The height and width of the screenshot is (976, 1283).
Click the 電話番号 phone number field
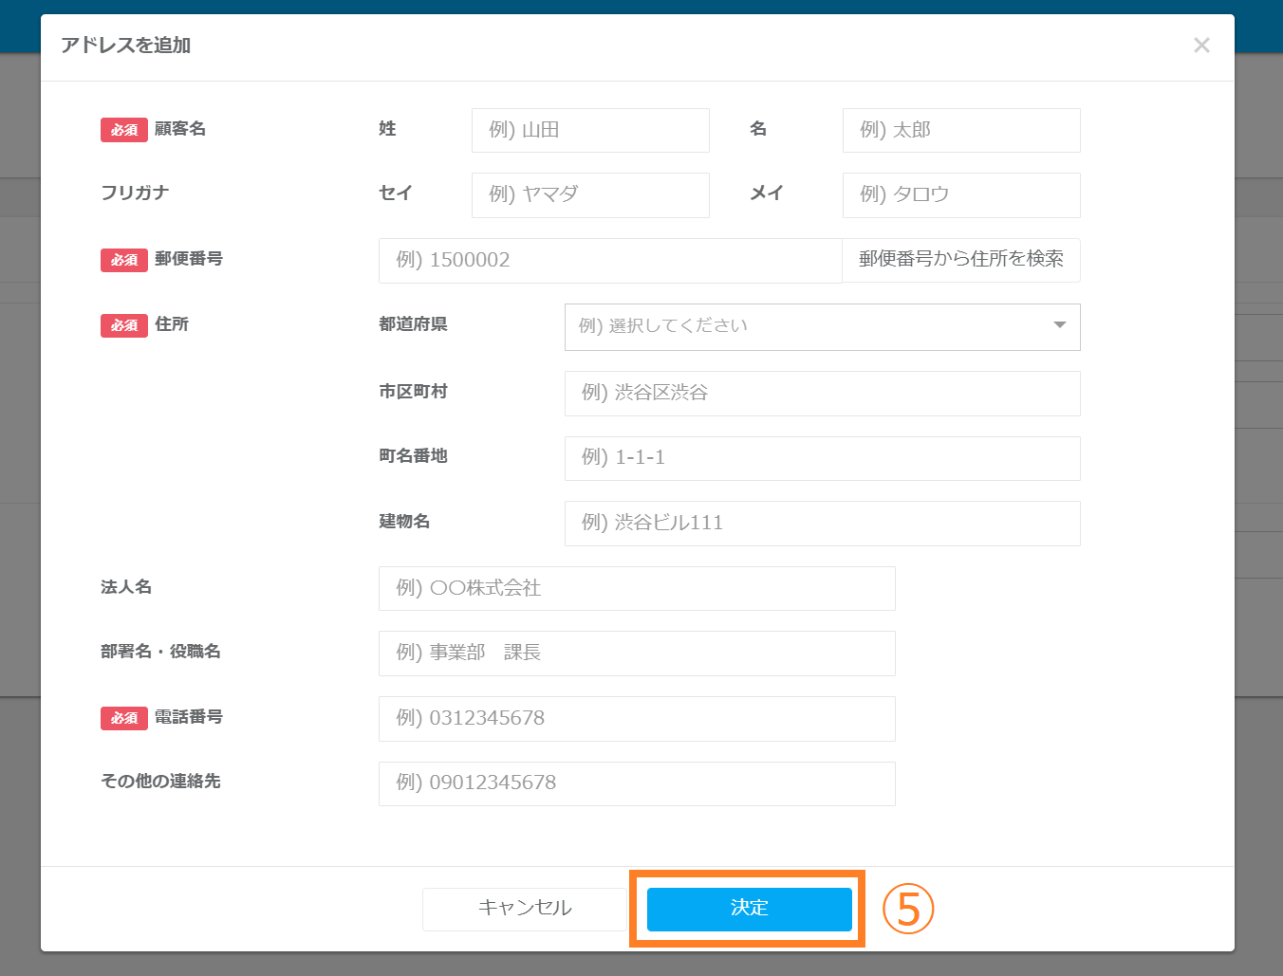636,718
